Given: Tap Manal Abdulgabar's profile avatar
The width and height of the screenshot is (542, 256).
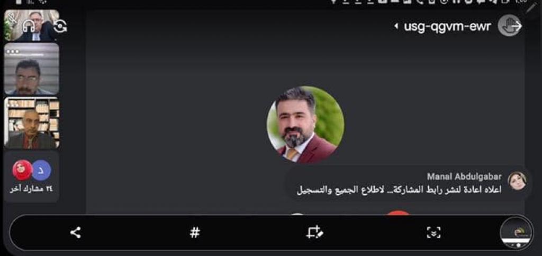Looking at the screenshot, I should click(517, 181).
